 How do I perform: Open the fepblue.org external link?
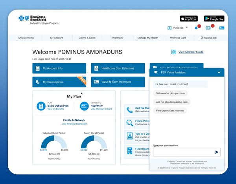(208, 38)
